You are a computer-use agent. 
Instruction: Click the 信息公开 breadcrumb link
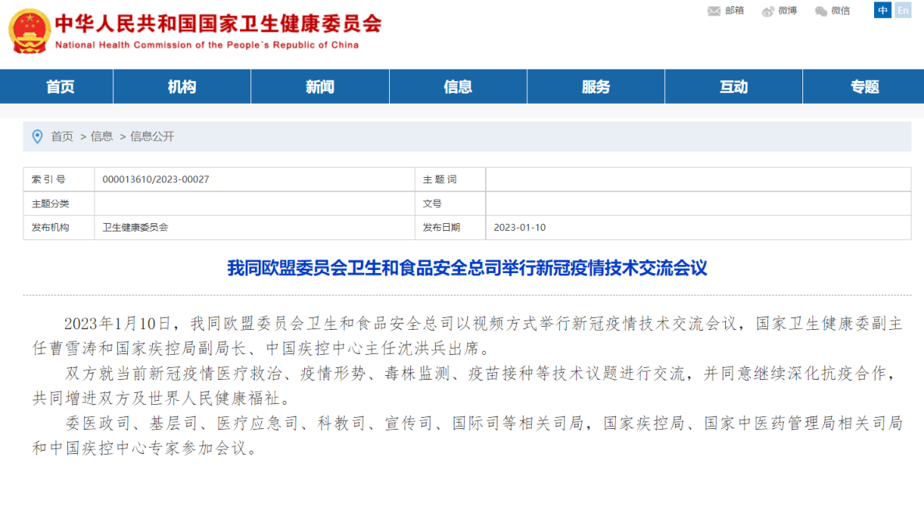(152, 136)
